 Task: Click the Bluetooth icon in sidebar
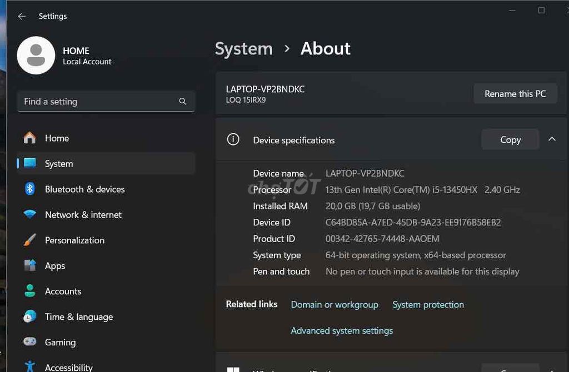tap(30, 189)
